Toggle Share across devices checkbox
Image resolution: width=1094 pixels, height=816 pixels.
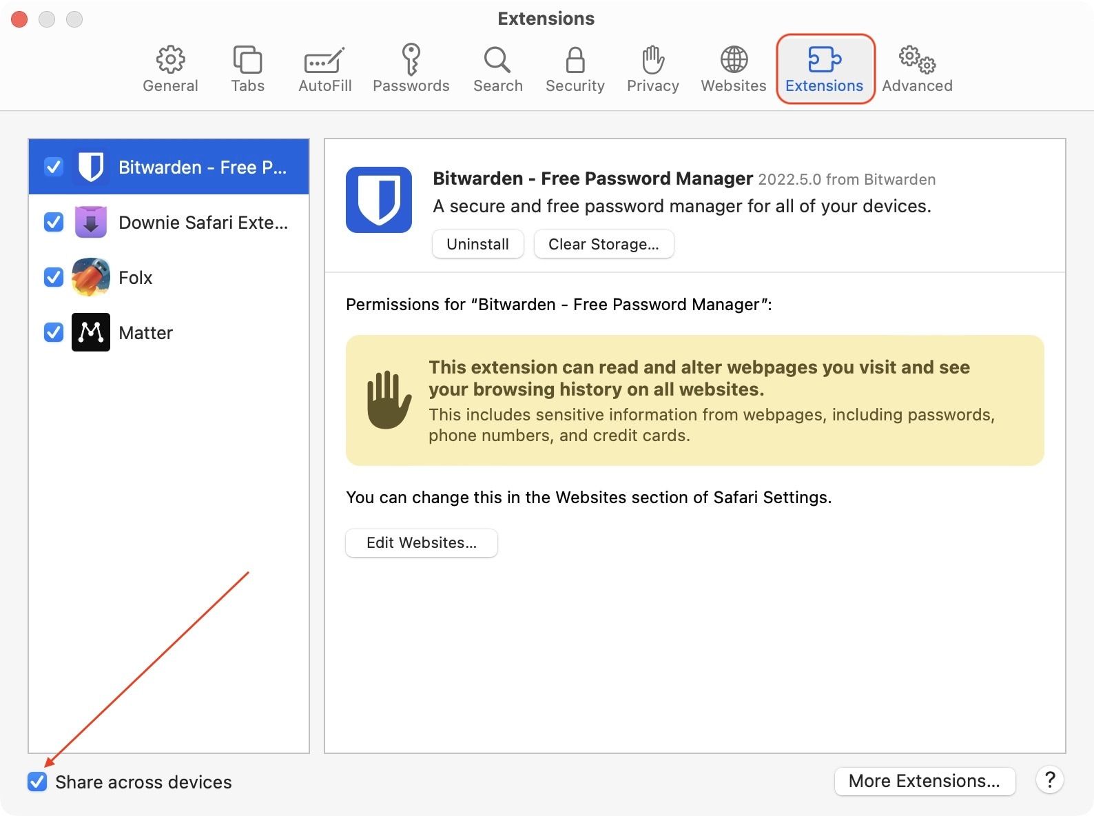tap(37, 782)
